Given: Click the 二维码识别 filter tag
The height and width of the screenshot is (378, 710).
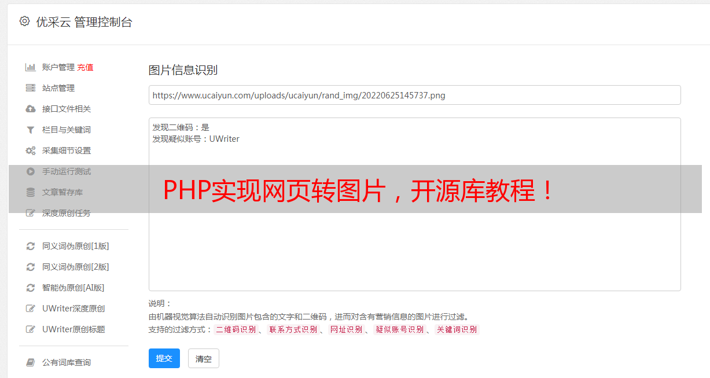Looking at the screenshot, I should click(x=236, y=329).
